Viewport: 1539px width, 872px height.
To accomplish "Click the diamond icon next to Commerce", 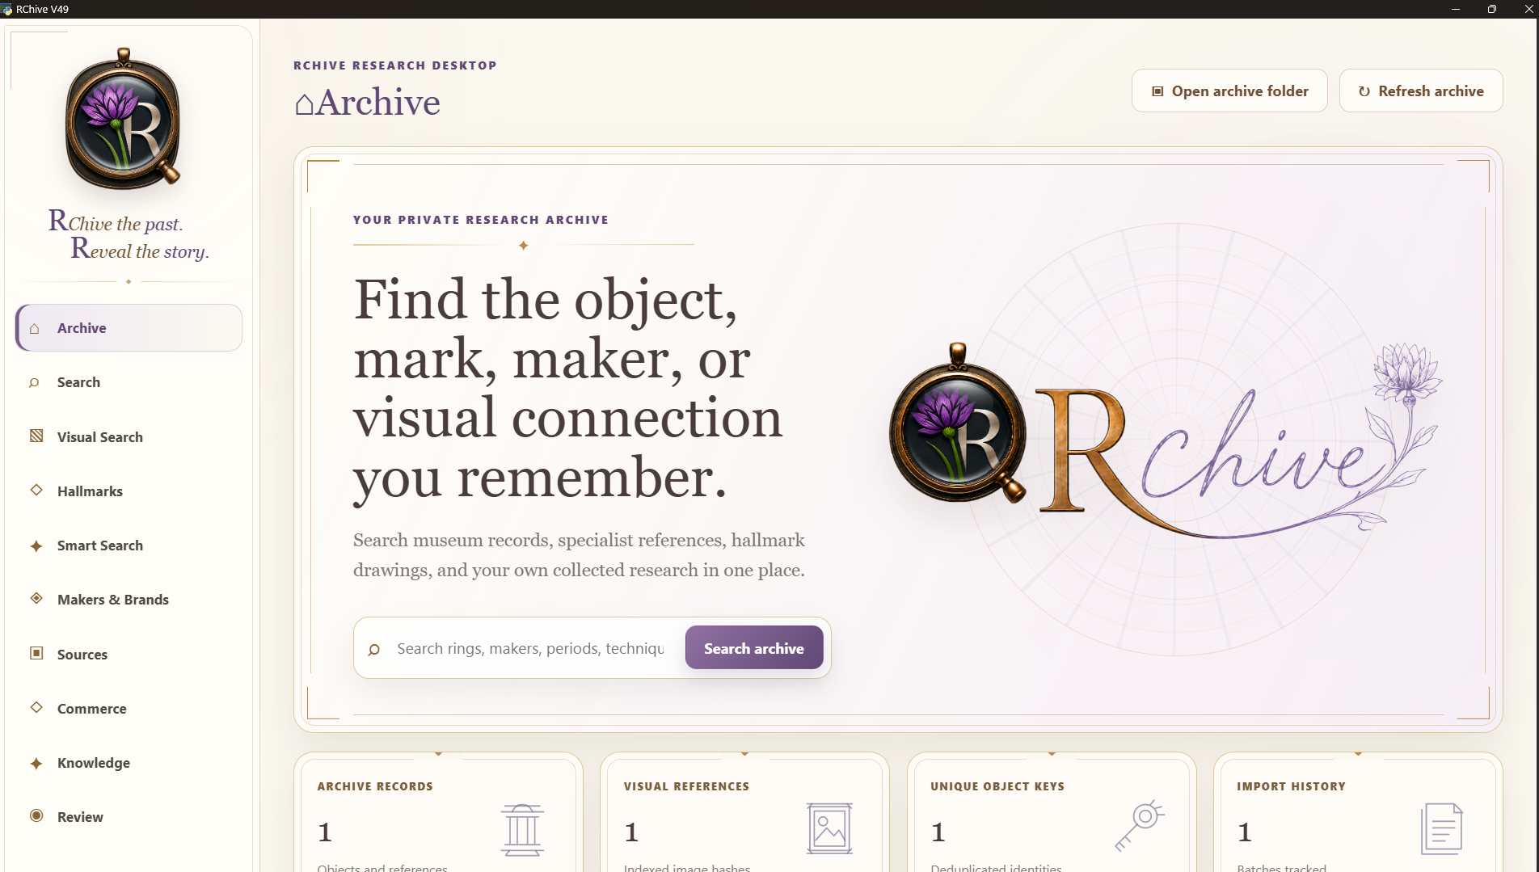I will tap(36, 707).
